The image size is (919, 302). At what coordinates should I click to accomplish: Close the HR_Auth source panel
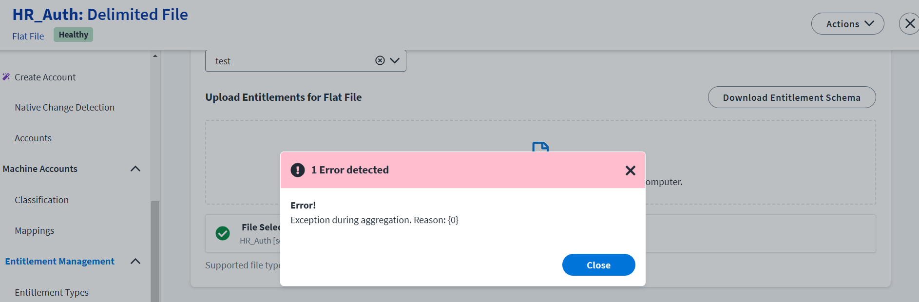click(909, 24)
